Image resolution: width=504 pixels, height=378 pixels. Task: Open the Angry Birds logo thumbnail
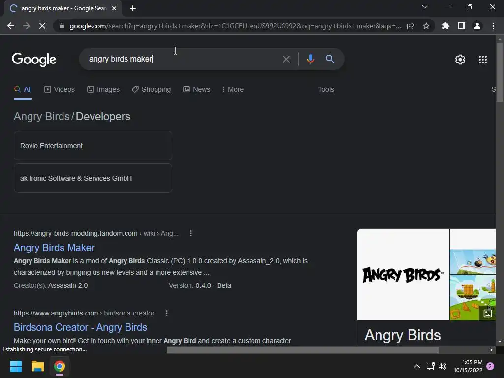tap(403, 275)
